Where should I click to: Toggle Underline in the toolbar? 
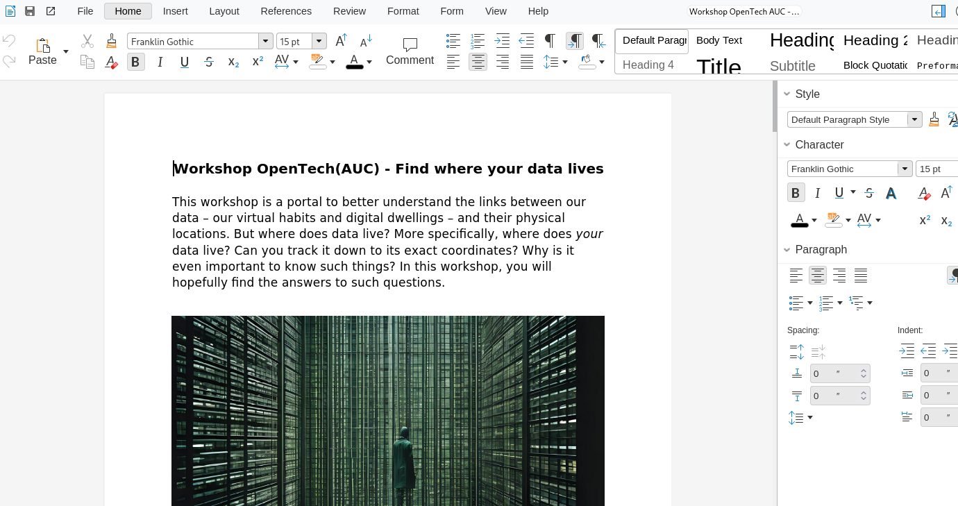click(185, 62)
